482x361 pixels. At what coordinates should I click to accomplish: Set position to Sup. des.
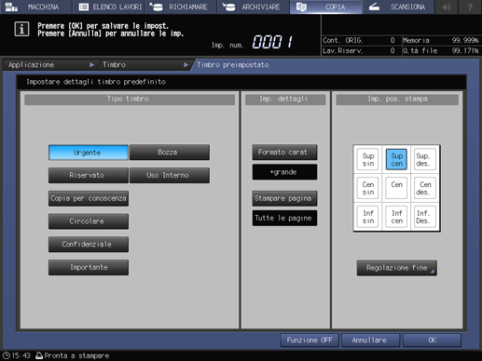(x=425, y=159)
